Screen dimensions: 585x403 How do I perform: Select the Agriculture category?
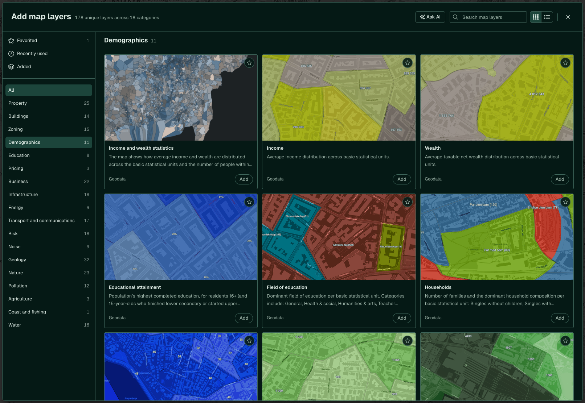pyautogui.click(x=49, y=299)
